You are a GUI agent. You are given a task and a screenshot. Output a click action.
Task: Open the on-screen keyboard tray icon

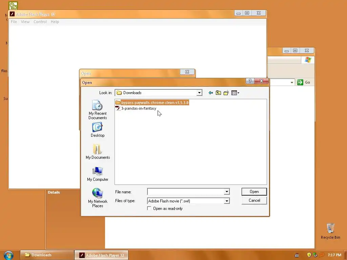[297, 255]
